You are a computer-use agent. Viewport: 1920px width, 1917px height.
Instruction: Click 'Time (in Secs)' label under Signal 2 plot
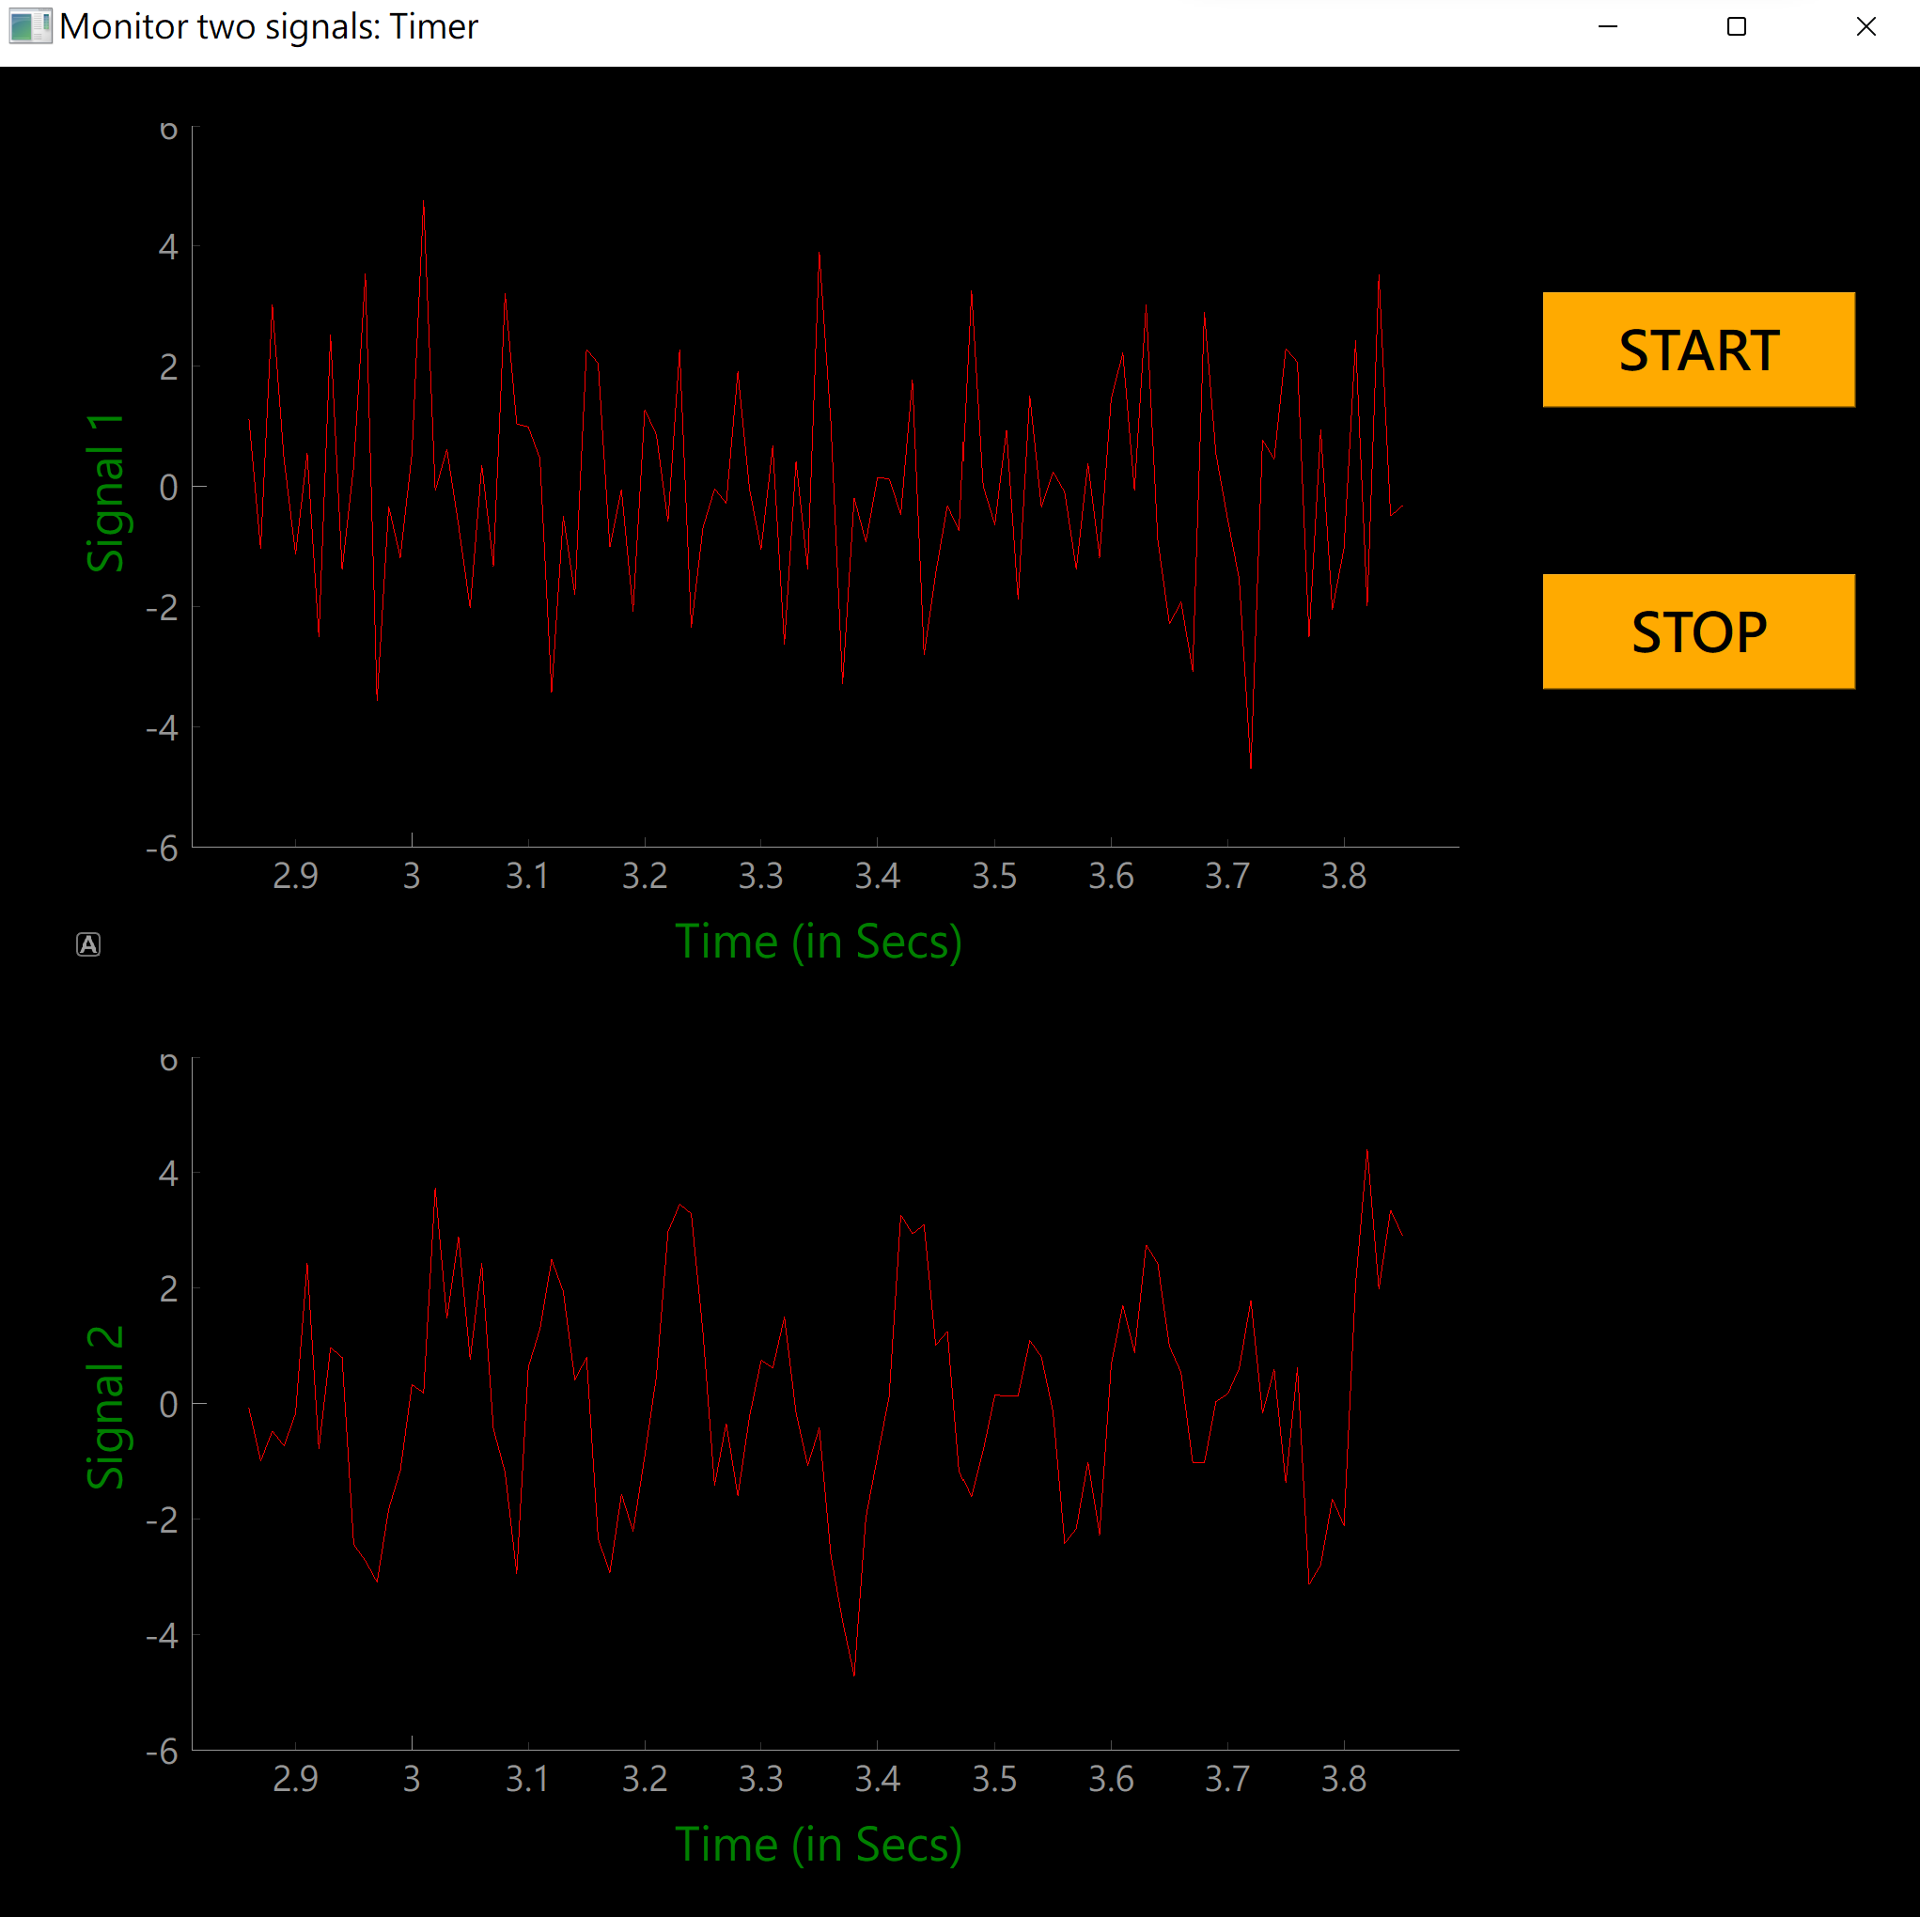[818, 1845]
